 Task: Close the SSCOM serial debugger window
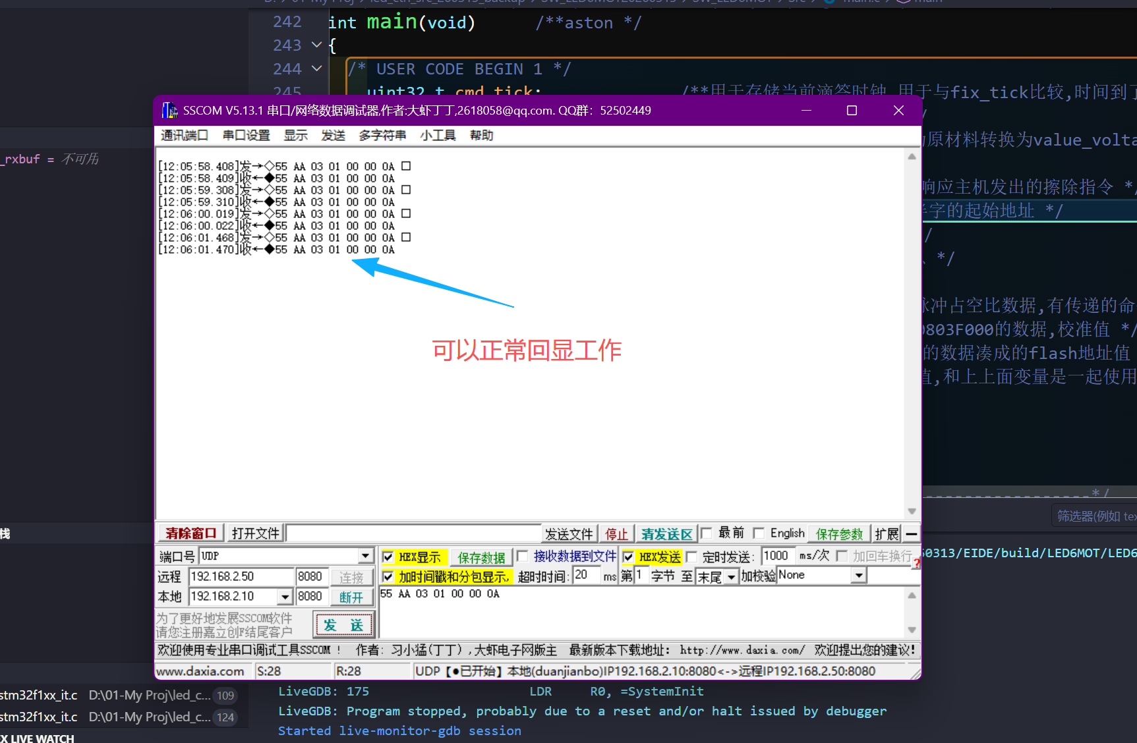pos(898,110)
